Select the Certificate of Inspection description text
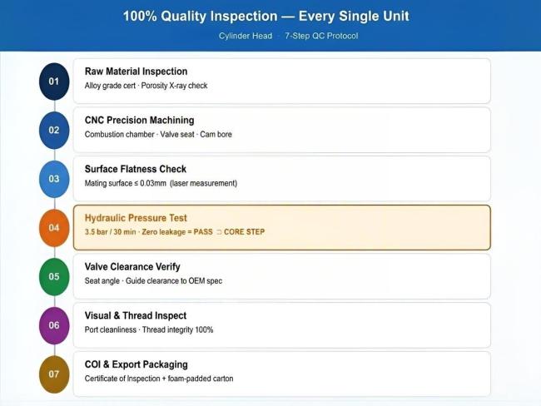The height and width of the screenshot is (406, 541). (x=159, y=379)
